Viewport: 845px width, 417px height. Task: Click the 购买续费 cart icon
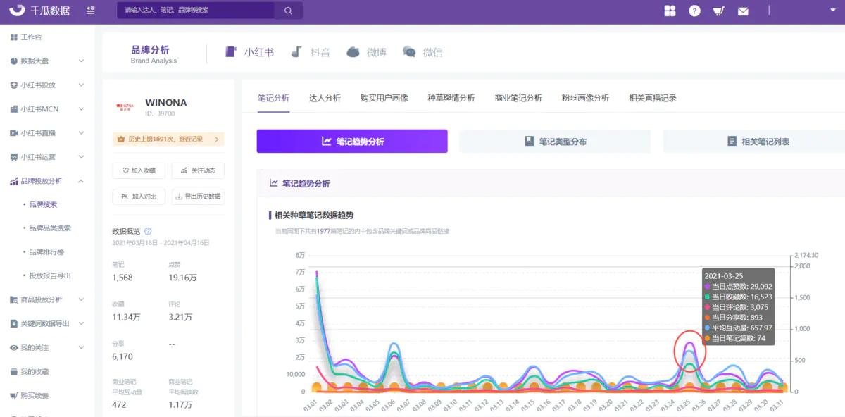coord(14,396)
